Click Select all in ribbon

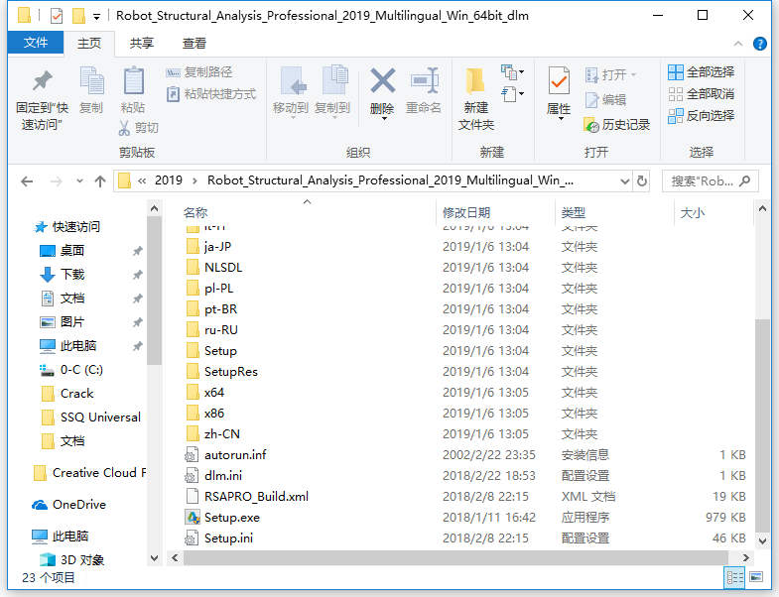(x=701, y=72)
